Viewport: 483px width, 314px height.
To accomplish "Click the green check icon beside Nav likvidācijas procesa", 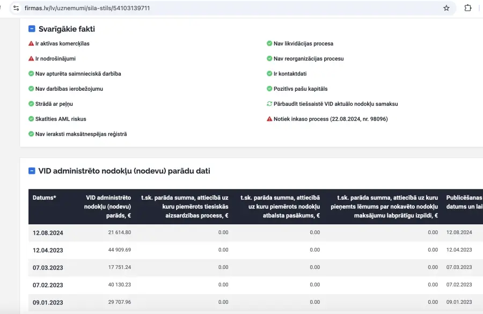I will point(269,43).
